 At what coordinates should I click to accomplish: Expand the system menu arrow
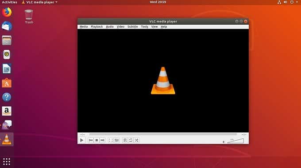pos(297,2)
